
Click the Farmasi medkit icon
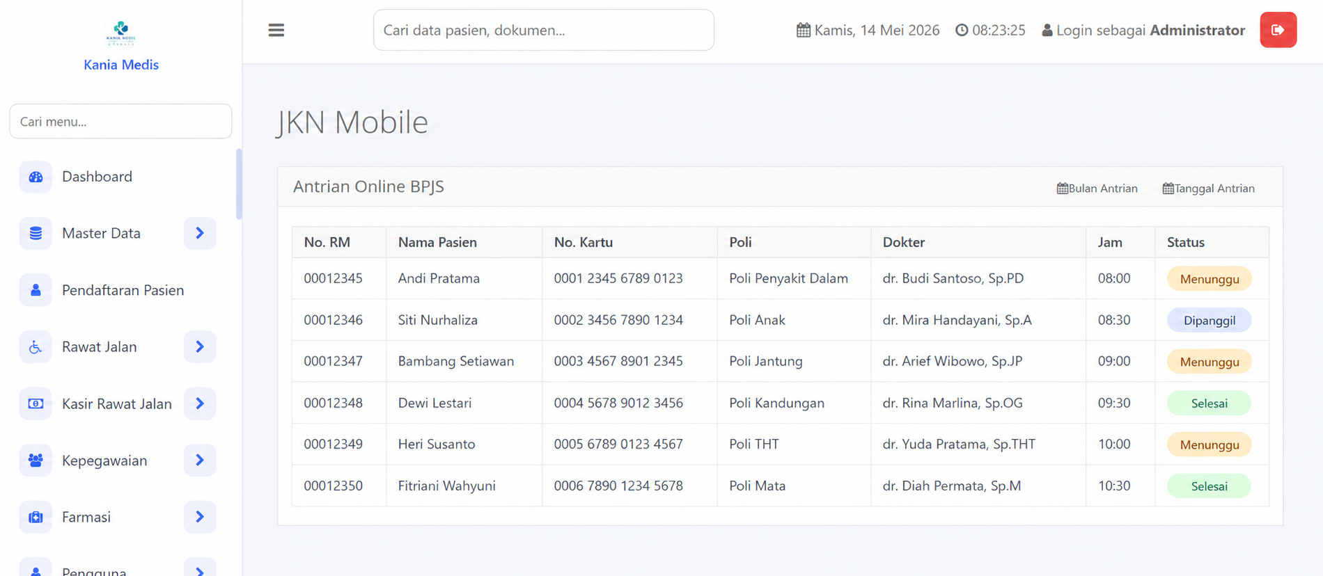click(x=36, y=517)
